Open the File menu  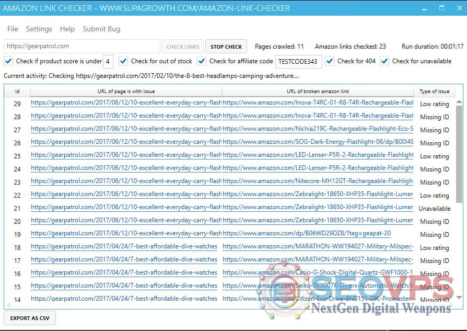pyautogui.click(x=13, y=29)
